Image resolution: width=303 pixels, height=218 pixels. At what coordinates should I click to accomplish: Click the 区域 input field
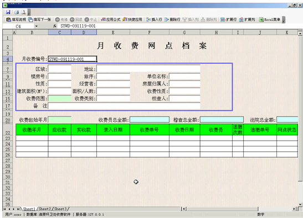[x=59, y=68]
